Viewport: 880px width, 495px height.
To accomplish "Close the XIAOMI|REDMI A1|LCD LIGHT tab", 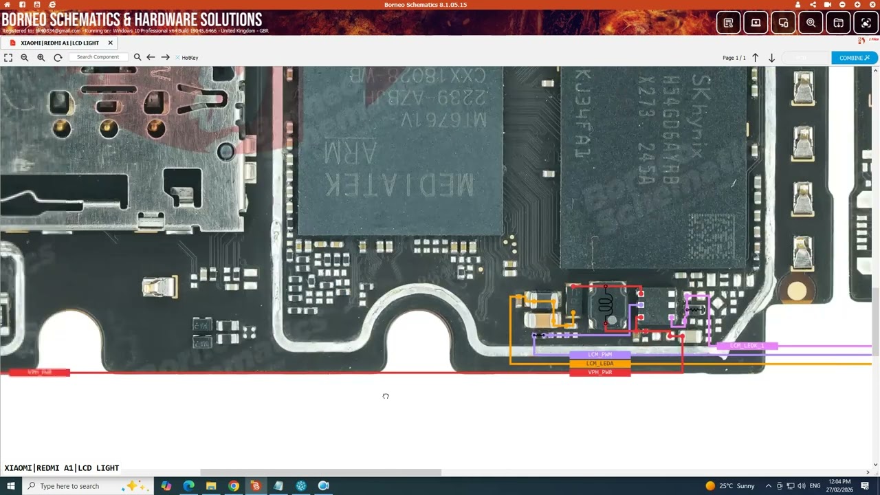I will coord(109,43).
